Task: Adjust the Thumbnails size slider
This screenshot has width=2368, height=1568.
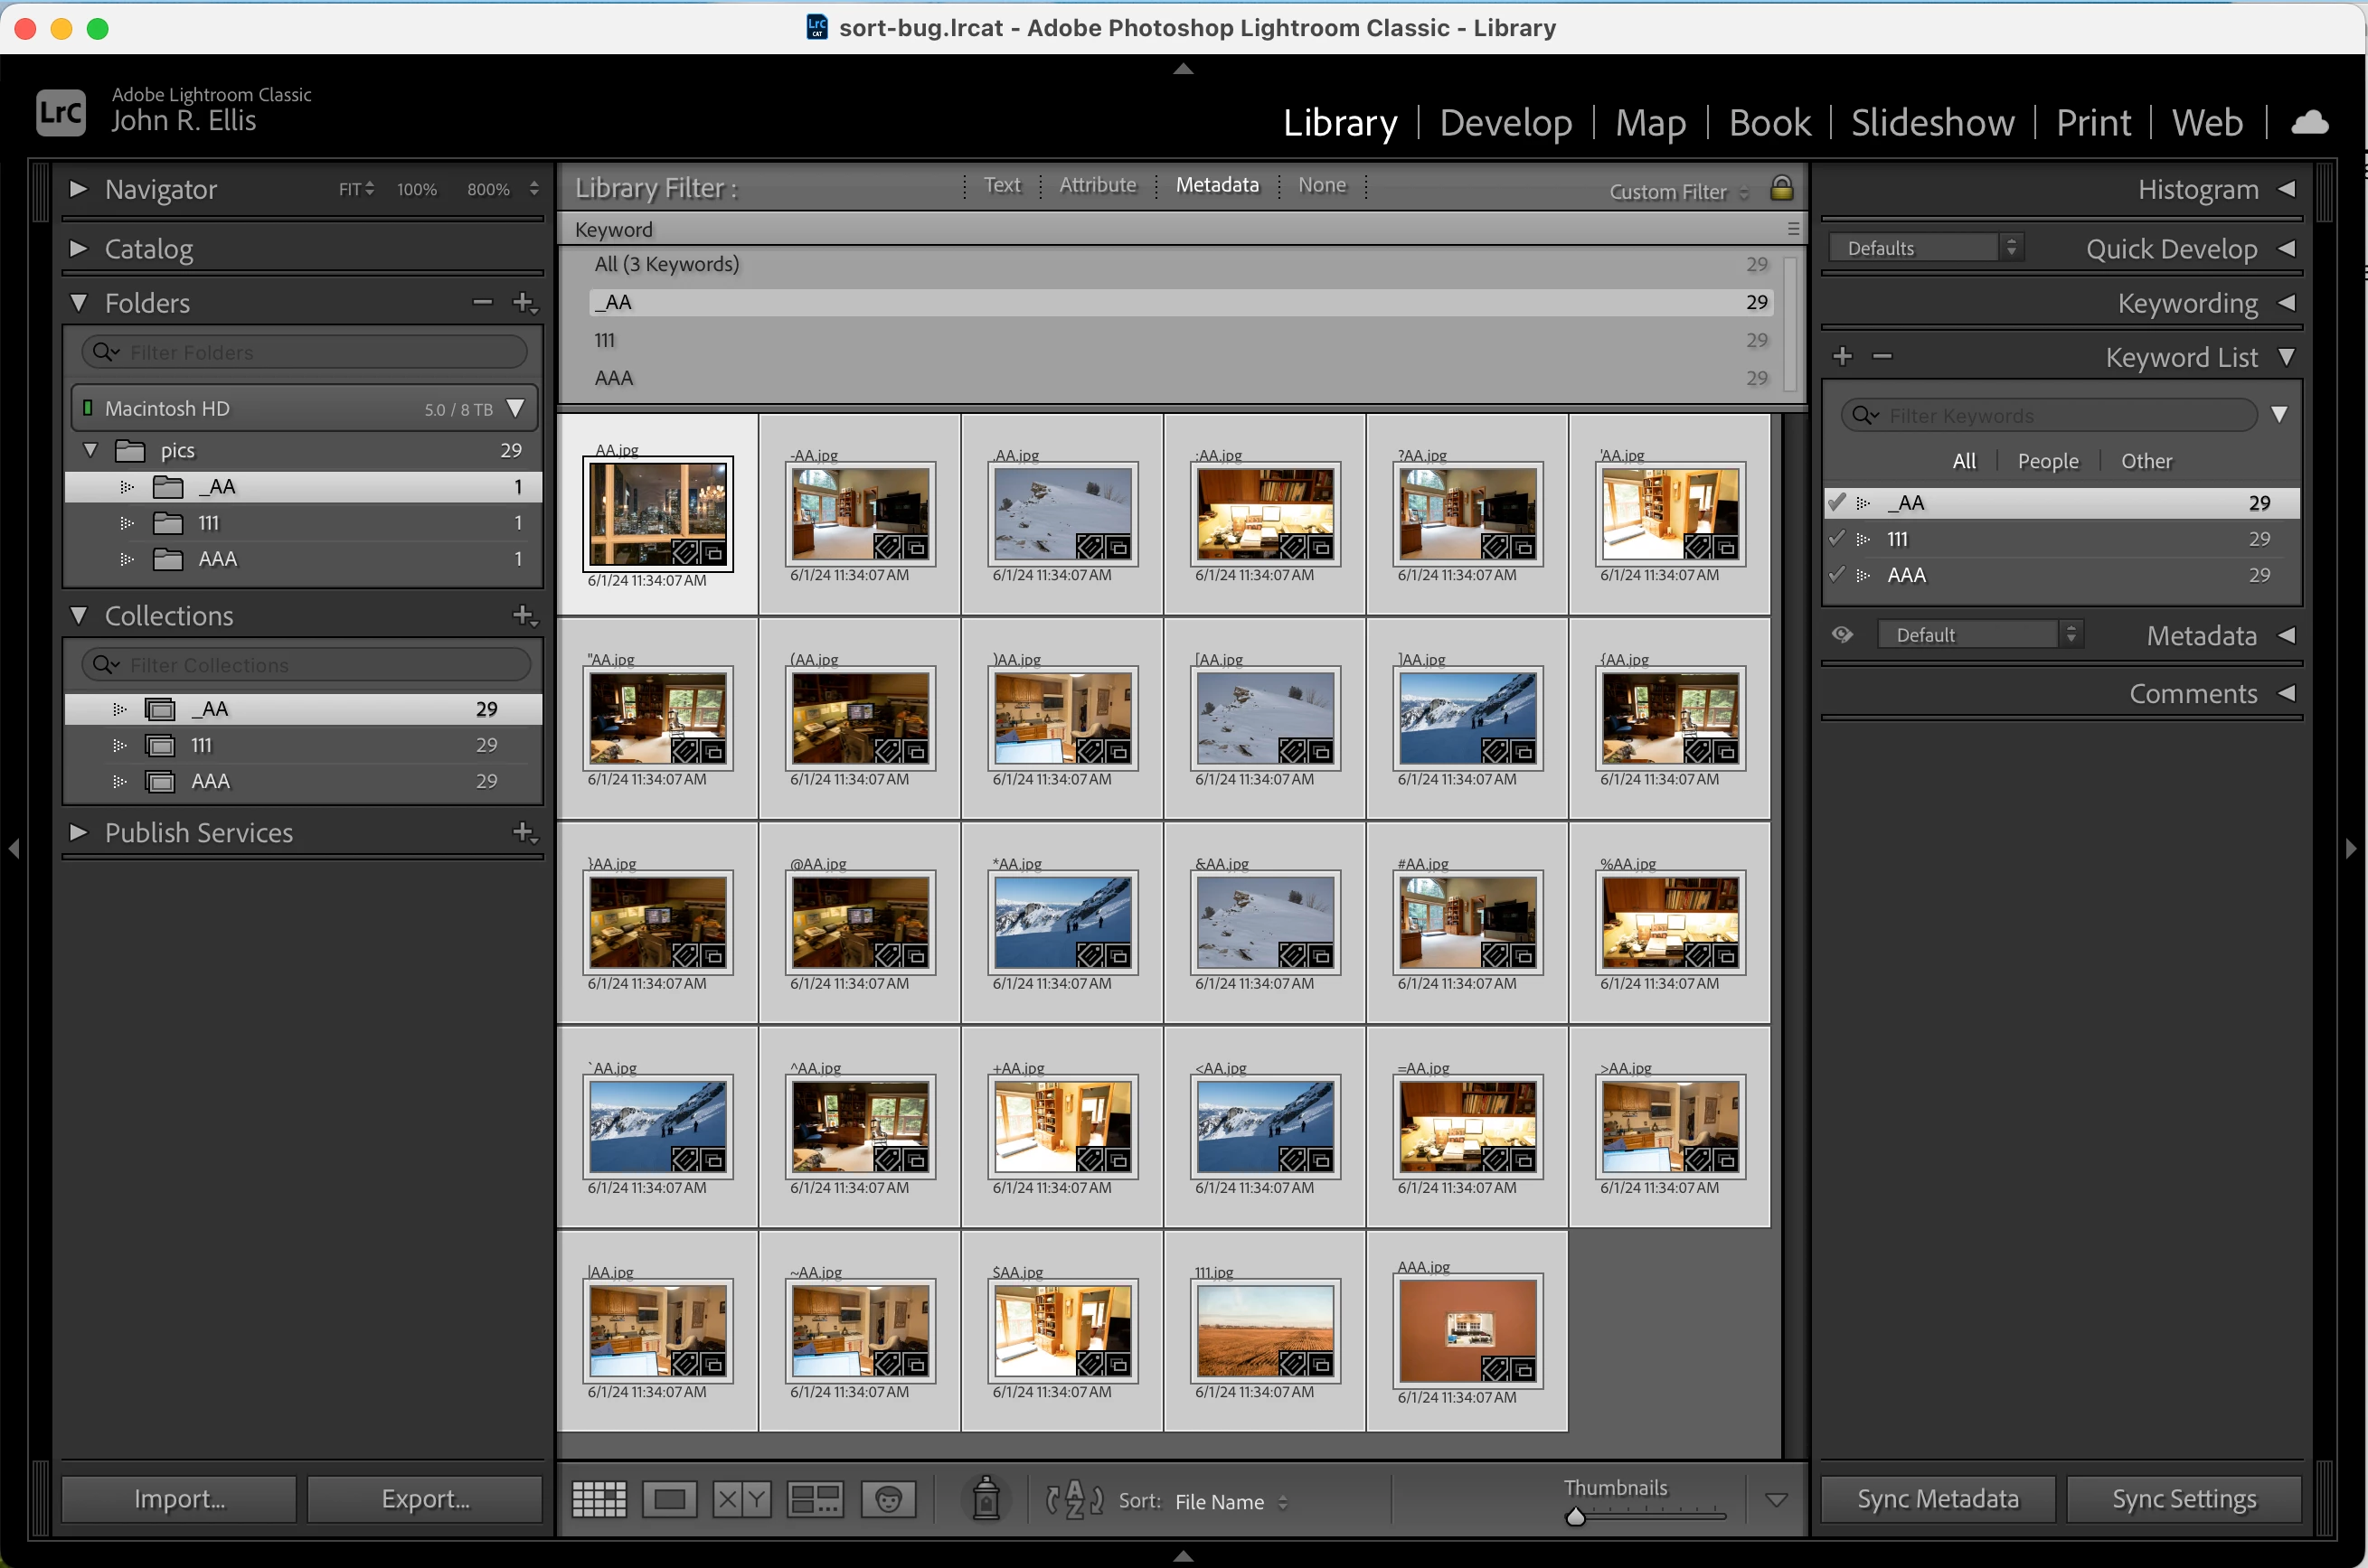Action: click(1576, 1516)
